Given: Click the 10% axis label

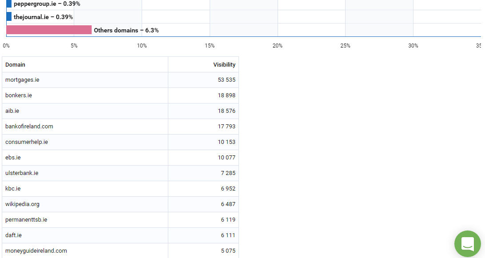Looking at the screenshot, I should tap(142, 46).
